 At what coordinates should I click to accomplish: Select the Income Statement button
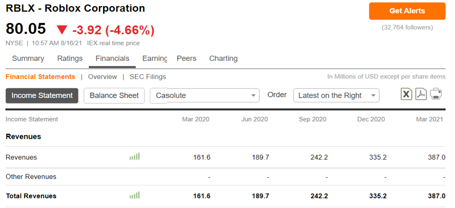pyautogui.click(x=42, y=96)
